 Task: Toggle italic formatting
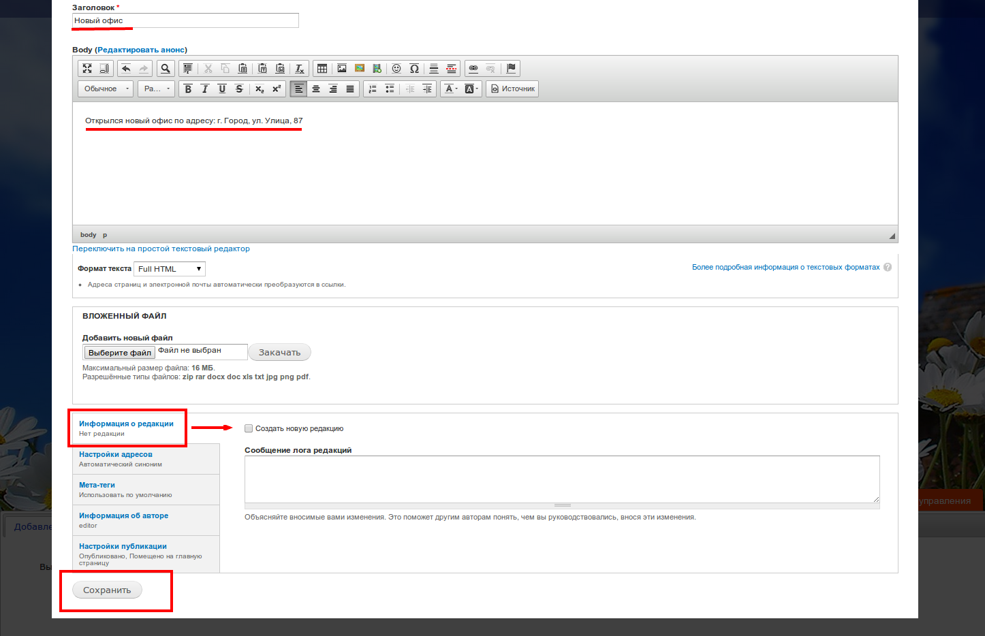coord(205,89)
